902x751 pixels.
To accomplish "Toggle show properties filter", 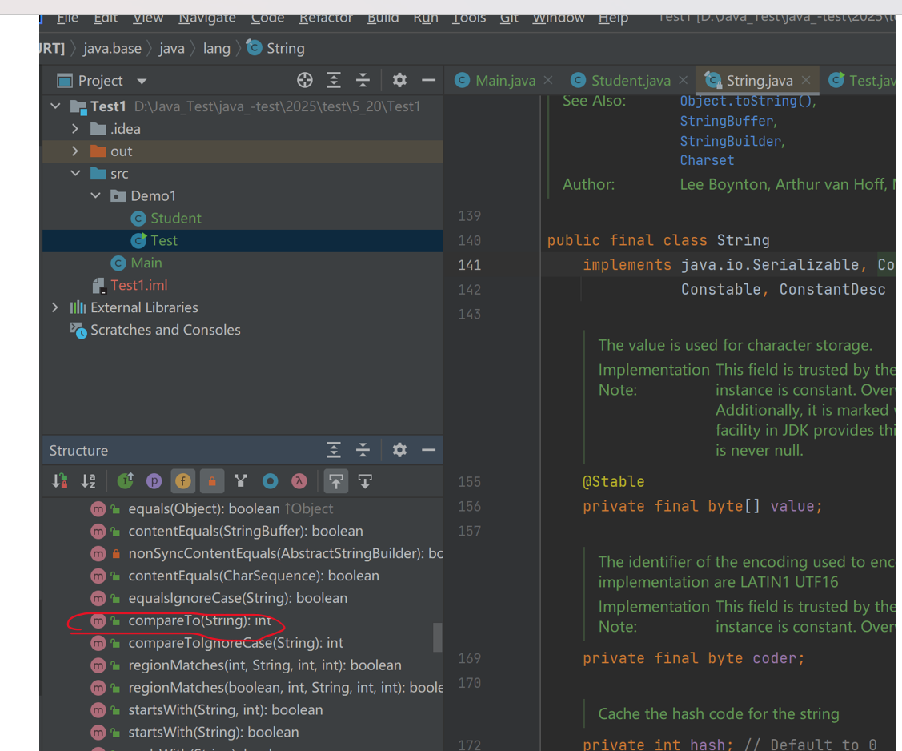I will [x=154, y=481].
